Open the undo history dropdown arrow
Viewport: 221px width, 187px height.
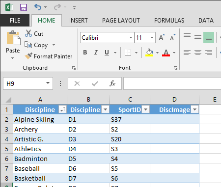pyautogui.click(x=46, y=7)
